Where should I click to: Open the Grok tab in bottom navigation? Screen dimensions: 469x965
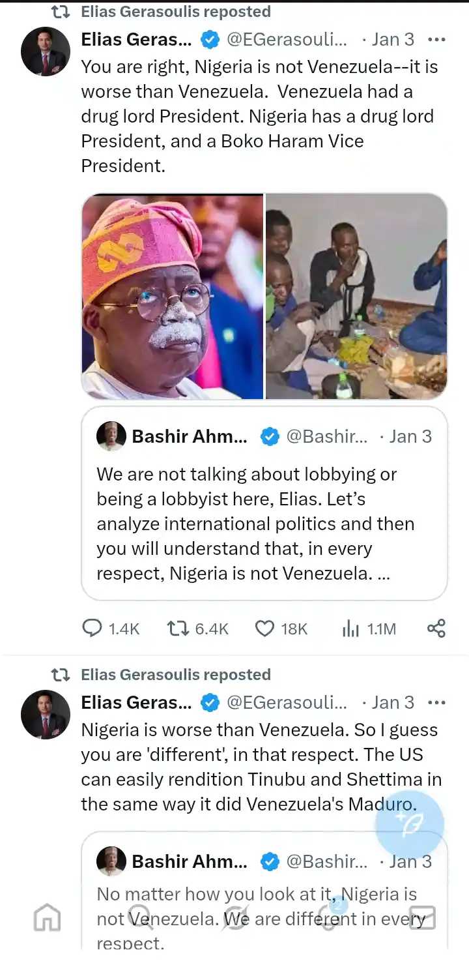234,917
